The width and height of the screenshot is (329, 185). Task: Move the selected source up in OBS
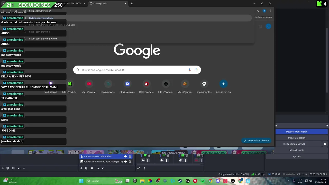point(98,168)
